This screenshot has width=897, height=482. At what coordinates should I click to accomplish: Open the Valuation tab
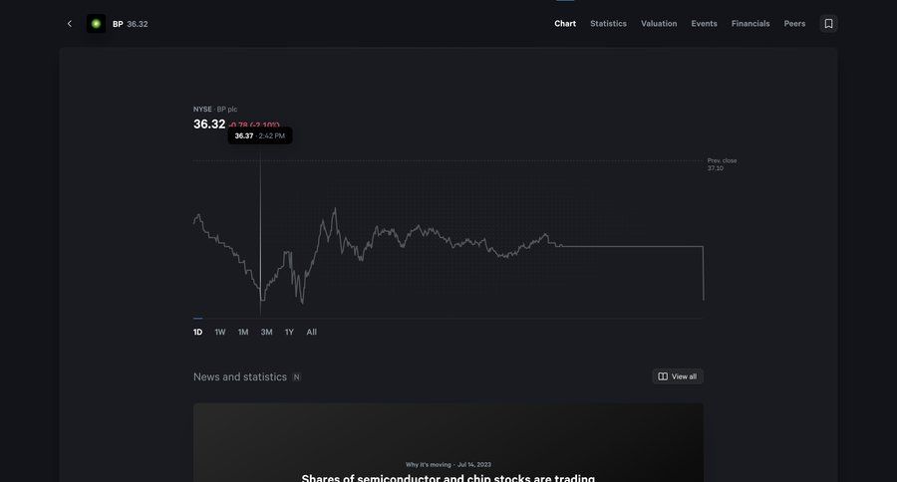click(x=659, y=24)
